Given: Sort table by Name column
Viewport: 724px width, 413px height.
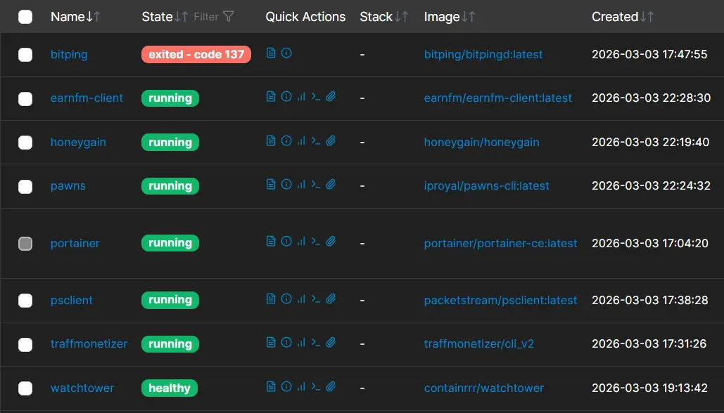Looking at the screenshot, I should pyautogui.click(x=75, y=17).
